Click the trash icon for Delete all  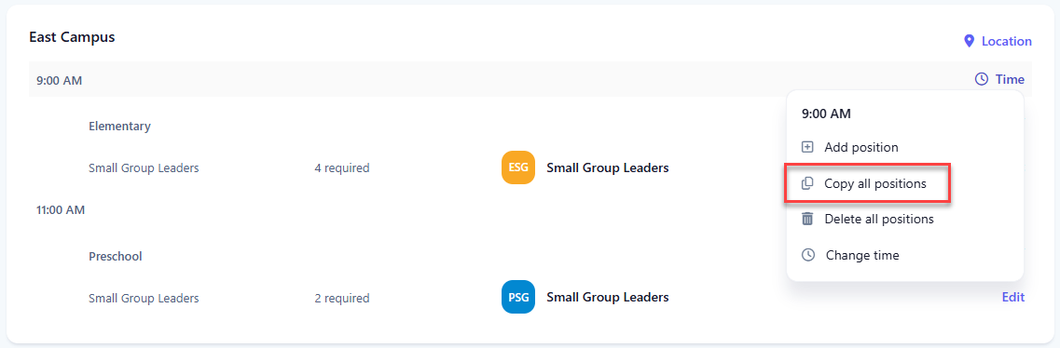click(807, 220)
